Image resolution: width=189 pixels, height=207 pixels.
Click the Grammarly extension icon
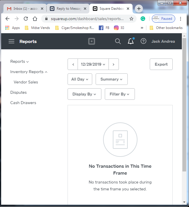143,19
